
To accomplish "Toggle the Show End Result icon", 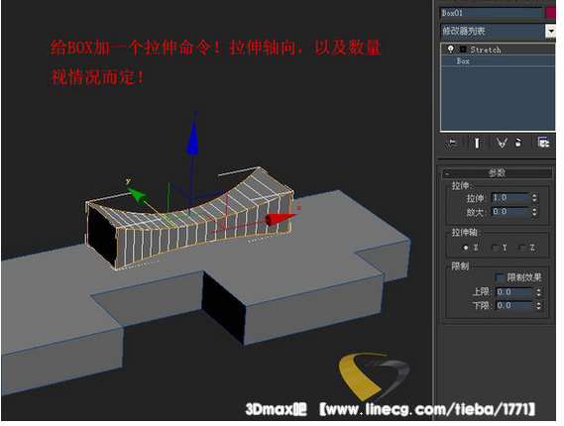I will (477, 143).
